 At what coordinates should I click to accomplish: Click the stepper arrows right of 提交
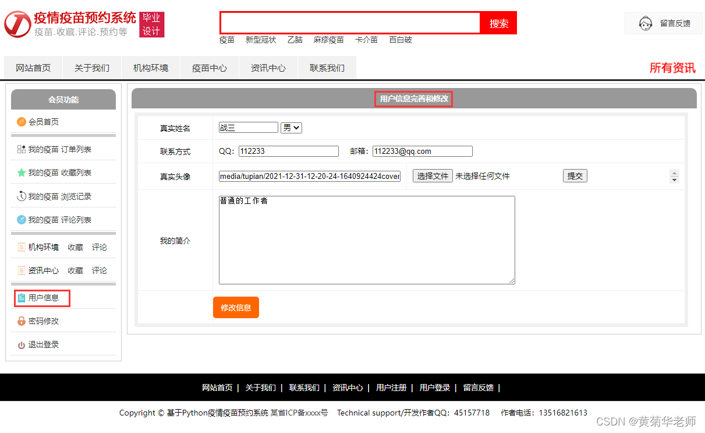(x=674, y=176)
